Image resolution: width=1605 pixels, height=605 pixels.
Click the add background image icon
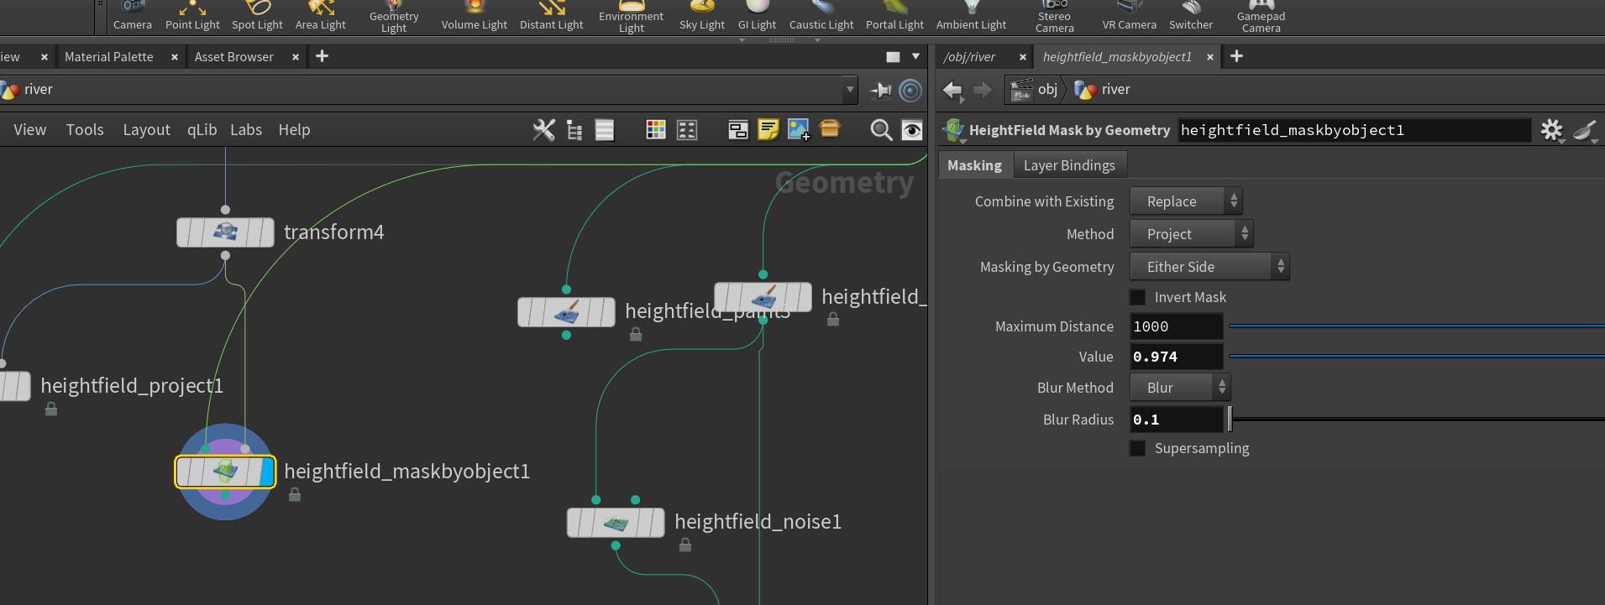click(799, 129)
